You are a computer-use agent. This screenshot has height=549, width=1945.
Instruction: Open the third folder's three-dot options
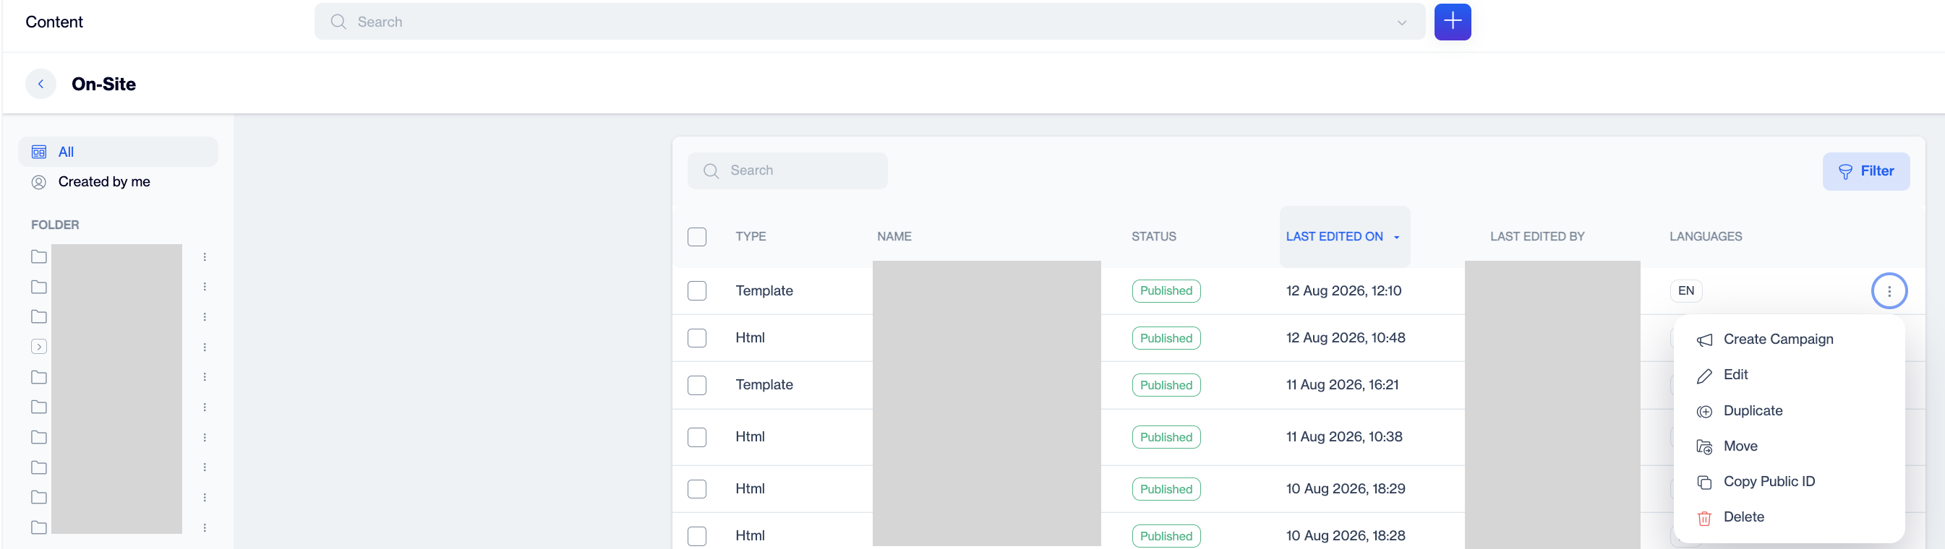click(205, 316)
